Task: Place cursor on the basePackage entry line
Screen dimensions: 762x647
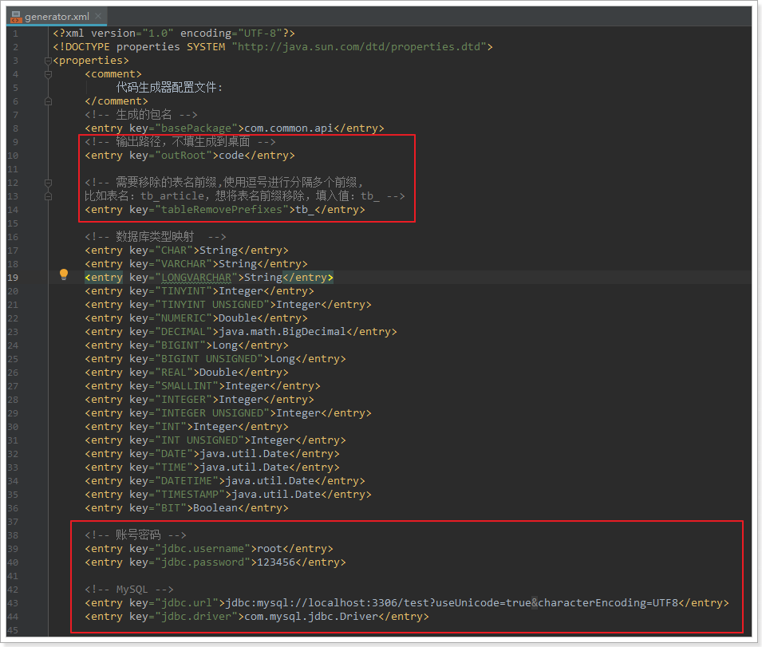Action: (x=235, y=128)
